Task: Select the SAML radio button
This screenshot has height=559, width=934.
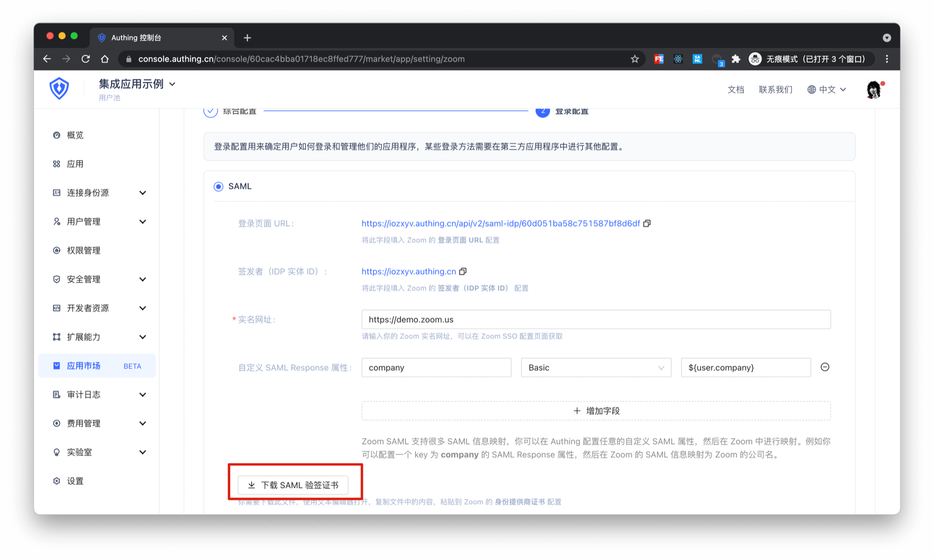Action: coord(218,186)
